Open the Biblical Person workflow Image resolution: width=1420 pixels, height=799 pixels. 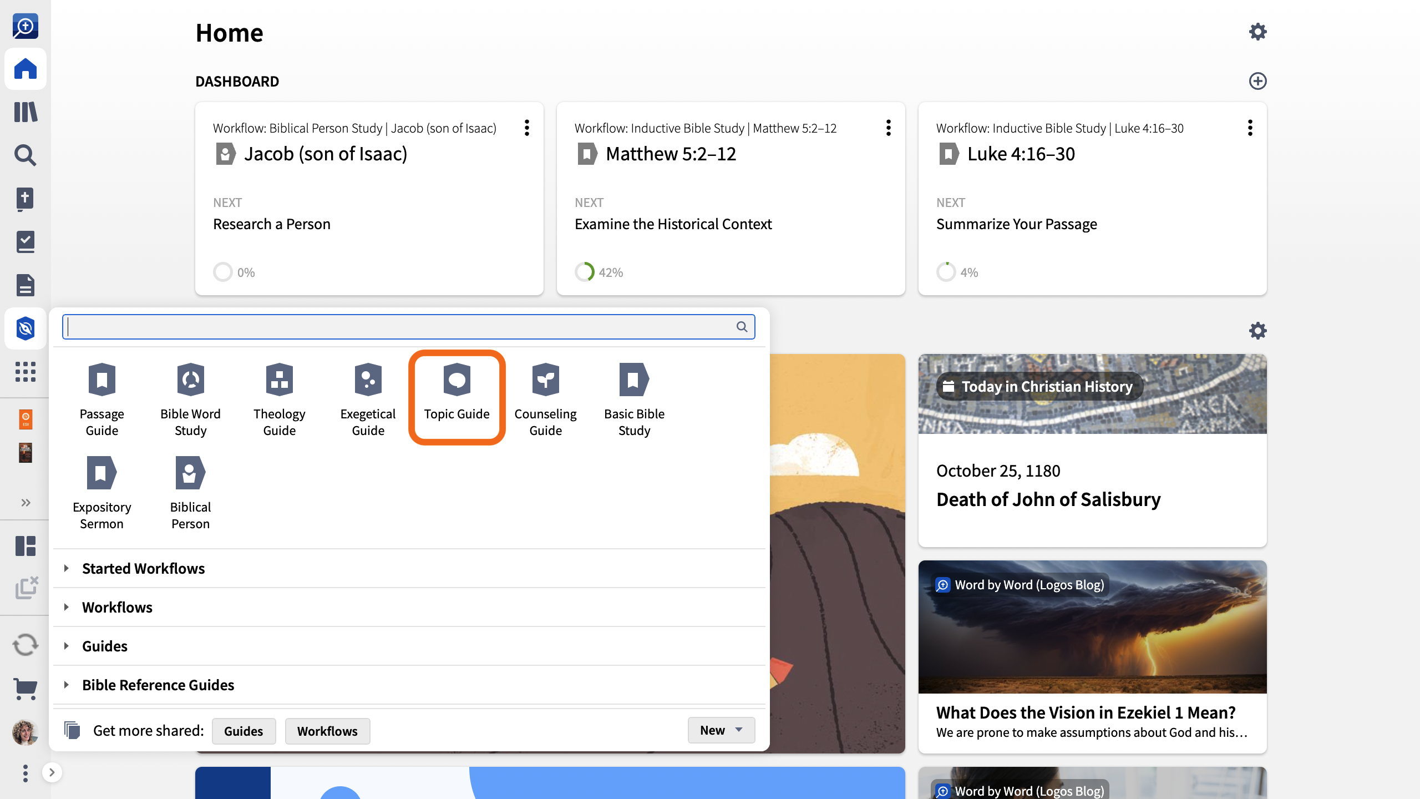[191, 493]
